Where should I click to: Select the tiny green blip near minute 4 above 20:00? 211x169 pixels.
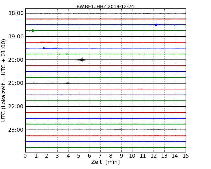[67, 54]
